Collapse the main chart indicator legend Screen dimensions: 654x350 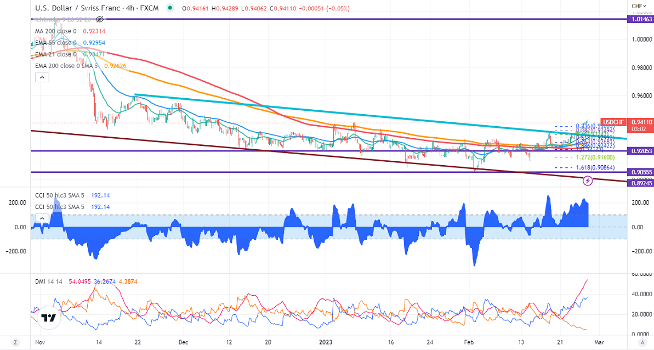[x=42, y=78]
